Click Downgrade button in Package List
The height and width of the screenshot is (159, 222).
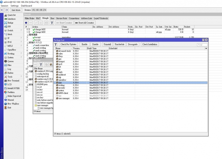click(133, 44)
